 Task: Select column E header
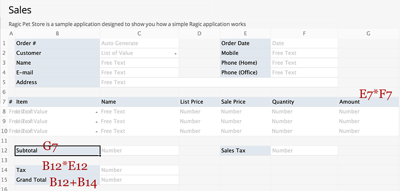pos(245,33)
